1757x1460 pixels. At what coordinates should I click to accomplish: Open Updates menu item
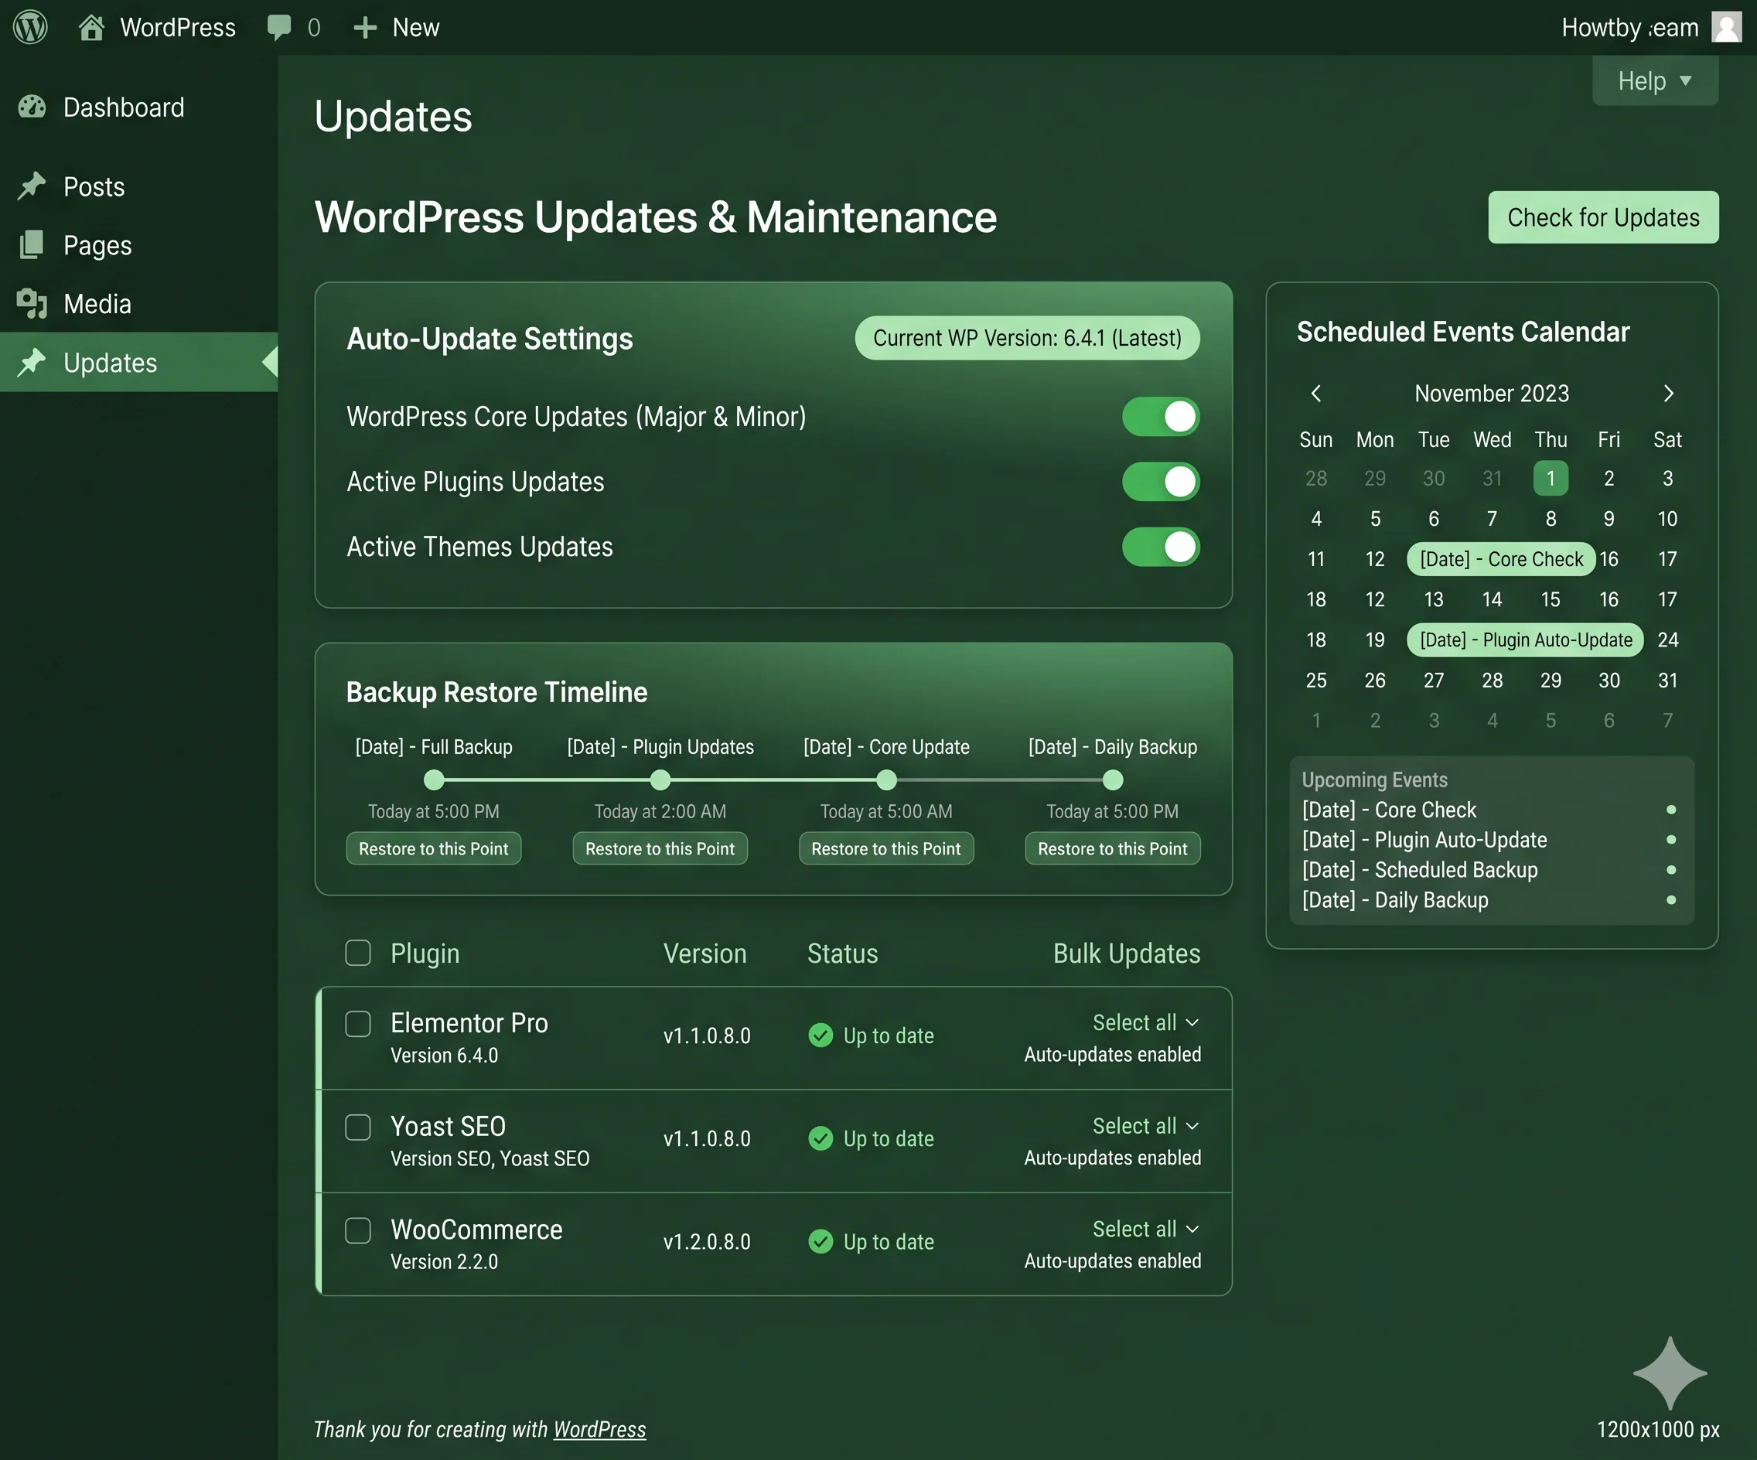point(139,362)
